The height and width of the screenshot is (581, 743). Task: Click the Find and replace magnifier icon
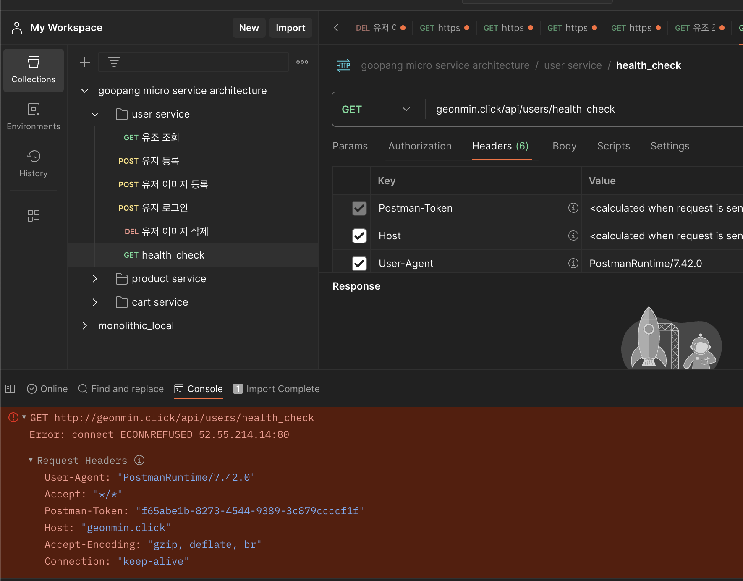[x=83, y=389]
